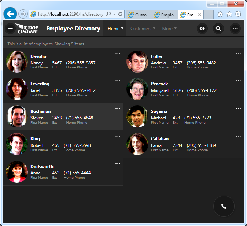The image size is (247, 226).
Task: Expand the More menu dropdown
Action: click(169, 29)
